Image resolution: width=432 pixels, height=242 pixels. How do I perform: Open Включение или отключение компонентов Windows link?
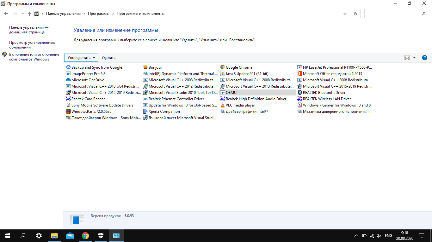click(x=34, y=57)
